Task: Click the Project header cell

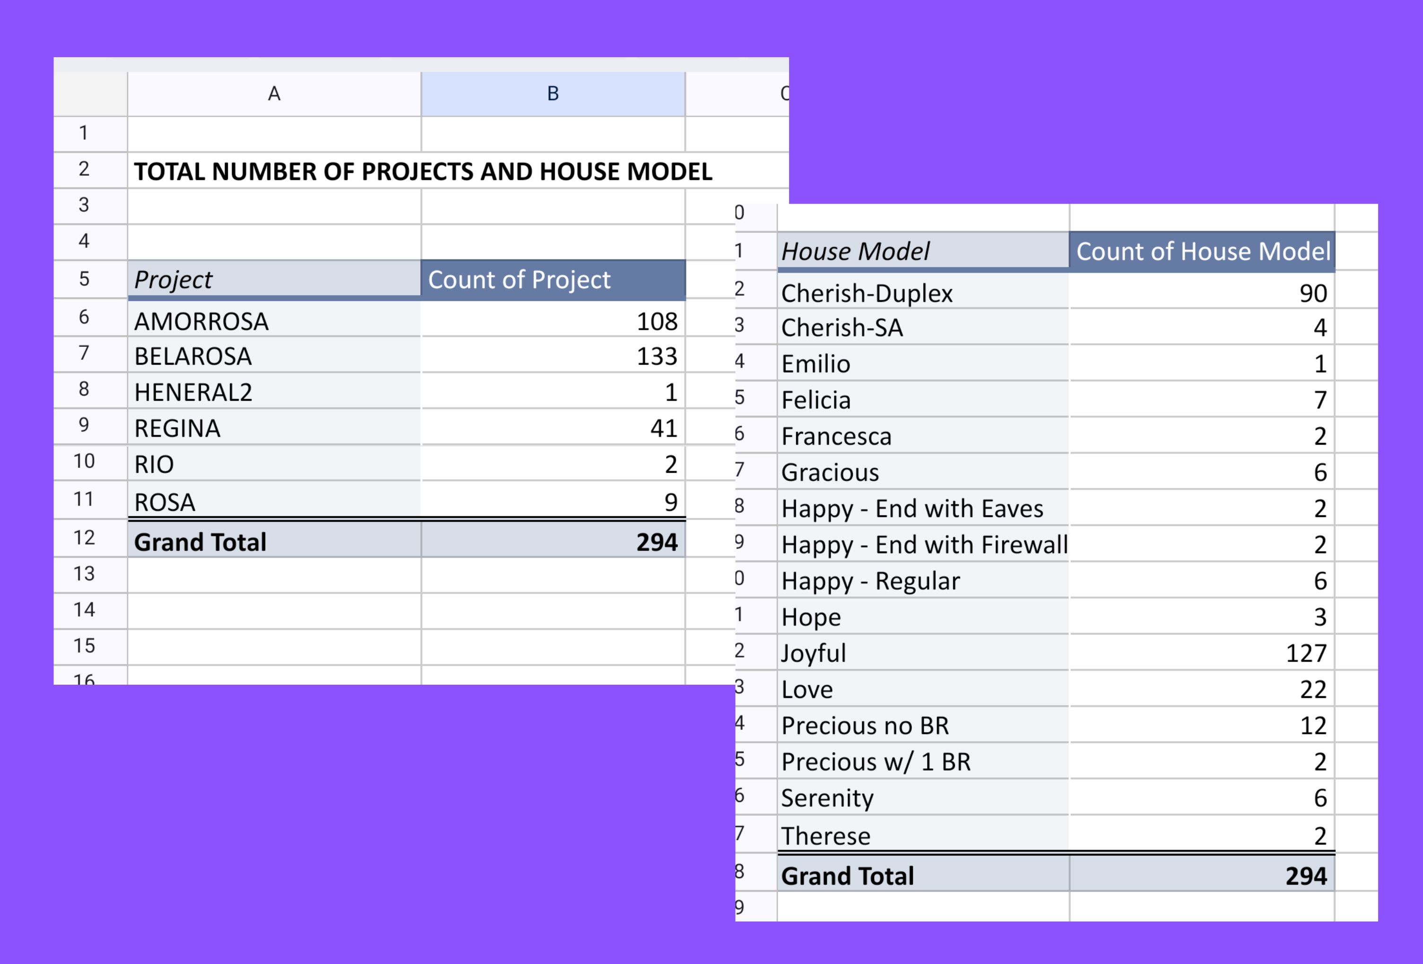Action: pyautogui.click(x=274, y=280)
